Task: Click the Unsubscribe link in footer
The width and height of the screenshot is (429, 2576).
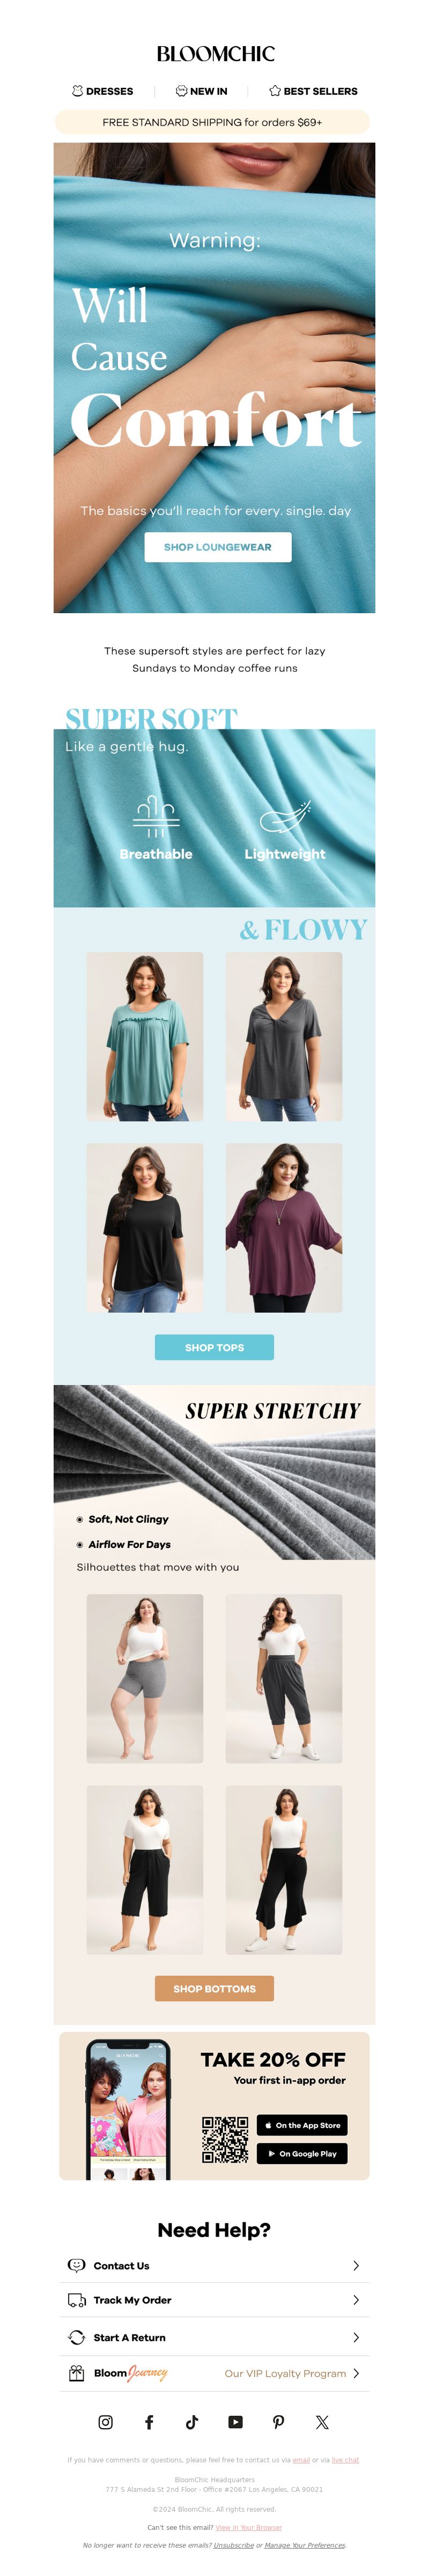Action: (233, 2544)
